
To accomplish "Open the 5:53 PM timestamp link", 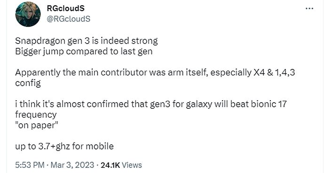I will pyautogui.click(x=30, y=165).
